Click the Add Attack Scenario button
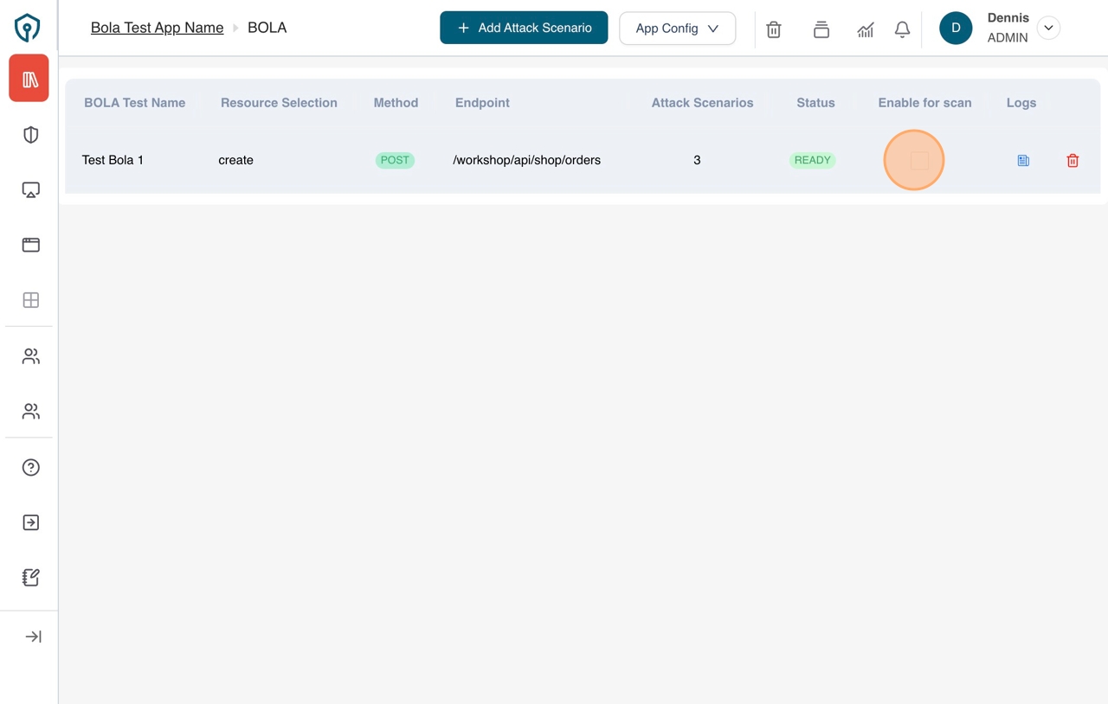Viewport: 1108px width, 704px height. point(524,28)
